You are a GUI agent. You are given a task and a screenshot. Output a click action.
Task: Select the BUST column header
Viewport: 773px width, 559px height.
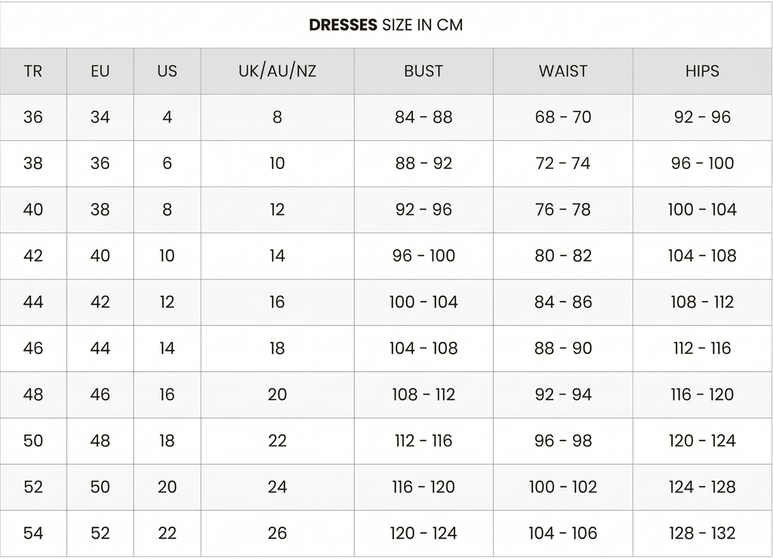pos(423,72)
